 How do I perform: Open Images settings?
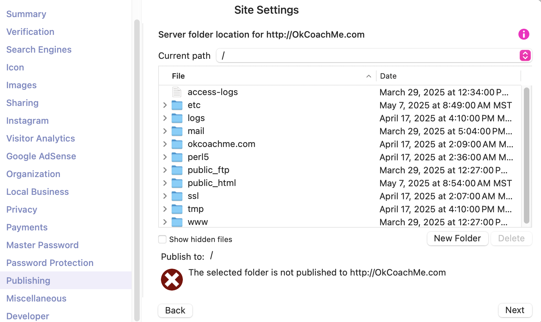coord(22,85)
